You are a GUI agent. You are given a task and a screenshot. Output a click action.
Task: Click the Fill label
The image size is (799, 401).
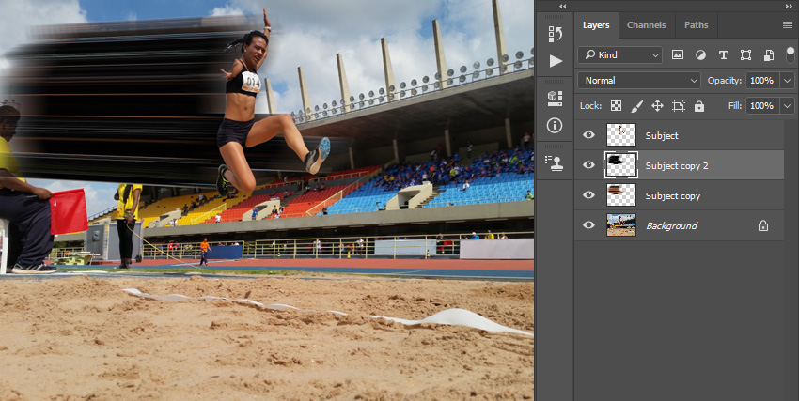[x=735, y=106]
